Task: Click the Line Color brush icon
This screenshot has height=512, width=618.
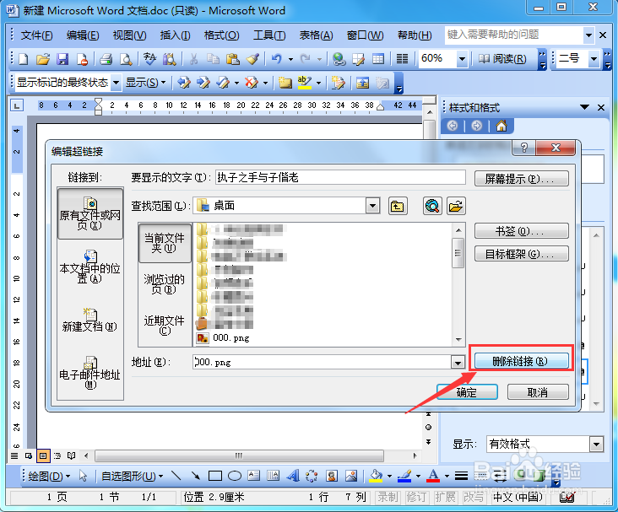Action: (x=404, y=476)
